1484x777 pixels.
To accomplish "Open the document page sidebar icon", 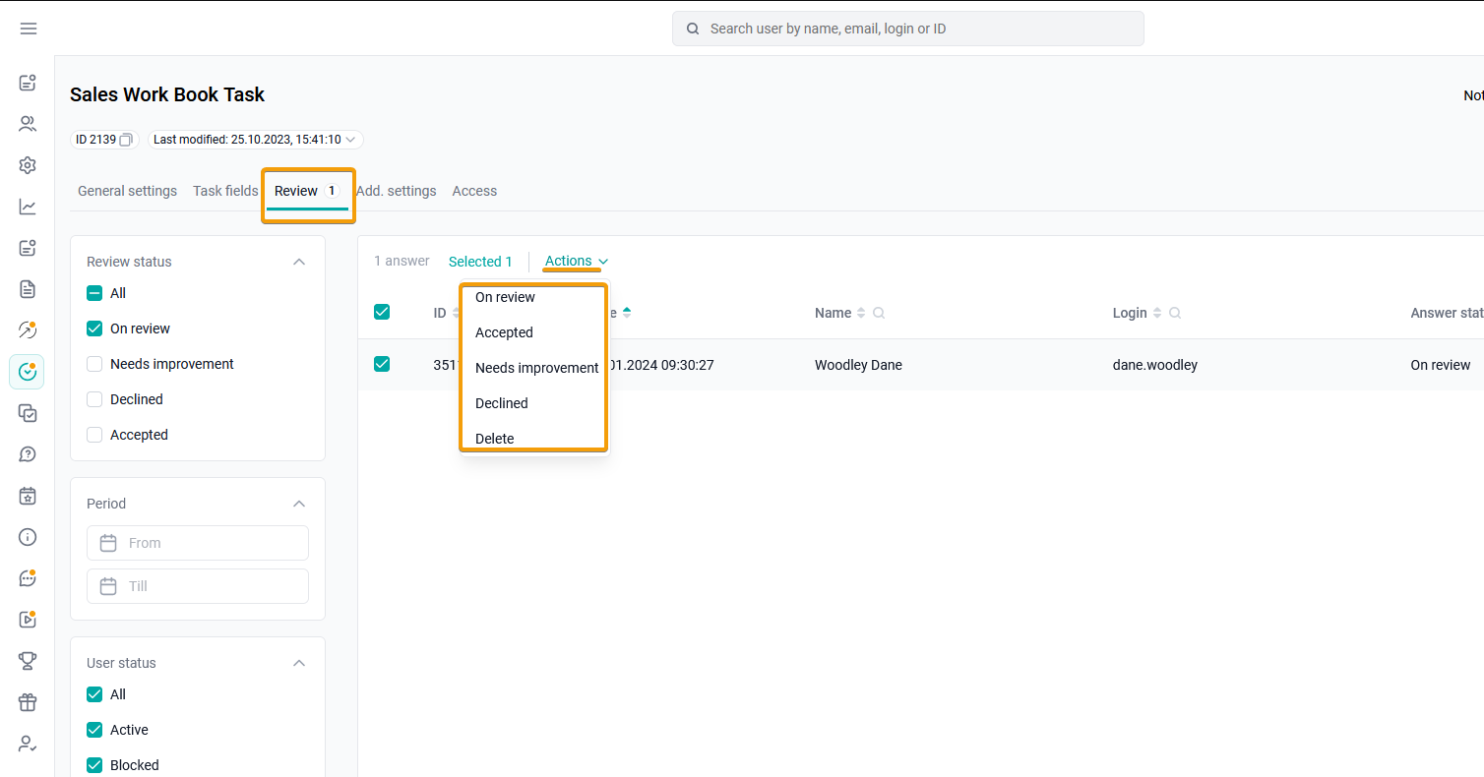I will pos(28,289).
